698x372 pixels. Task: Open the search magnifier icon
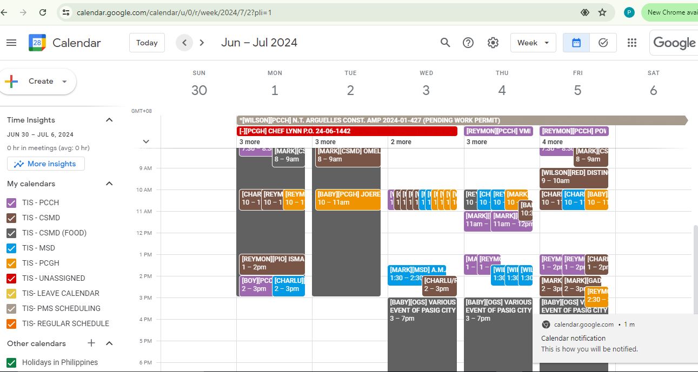click(445, 43)
